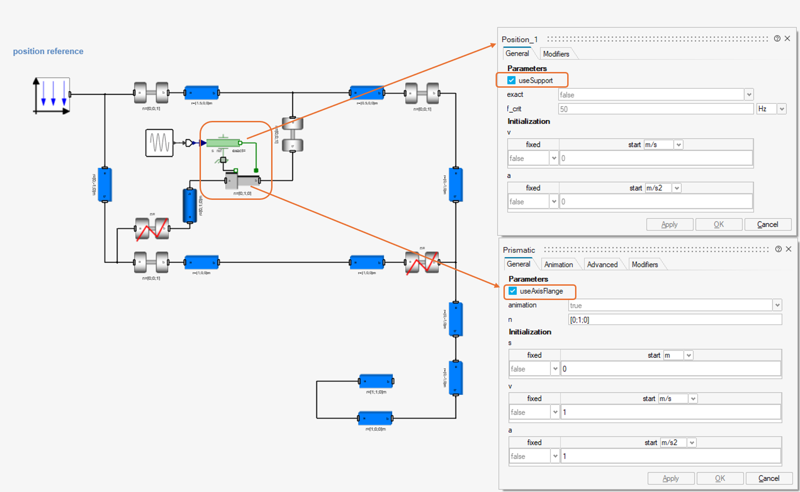The width and height of the screenshot is (800, 492).
Task: Click the gray prismatic joint n=[0;1;0]
Action: (x=242, y=180)
